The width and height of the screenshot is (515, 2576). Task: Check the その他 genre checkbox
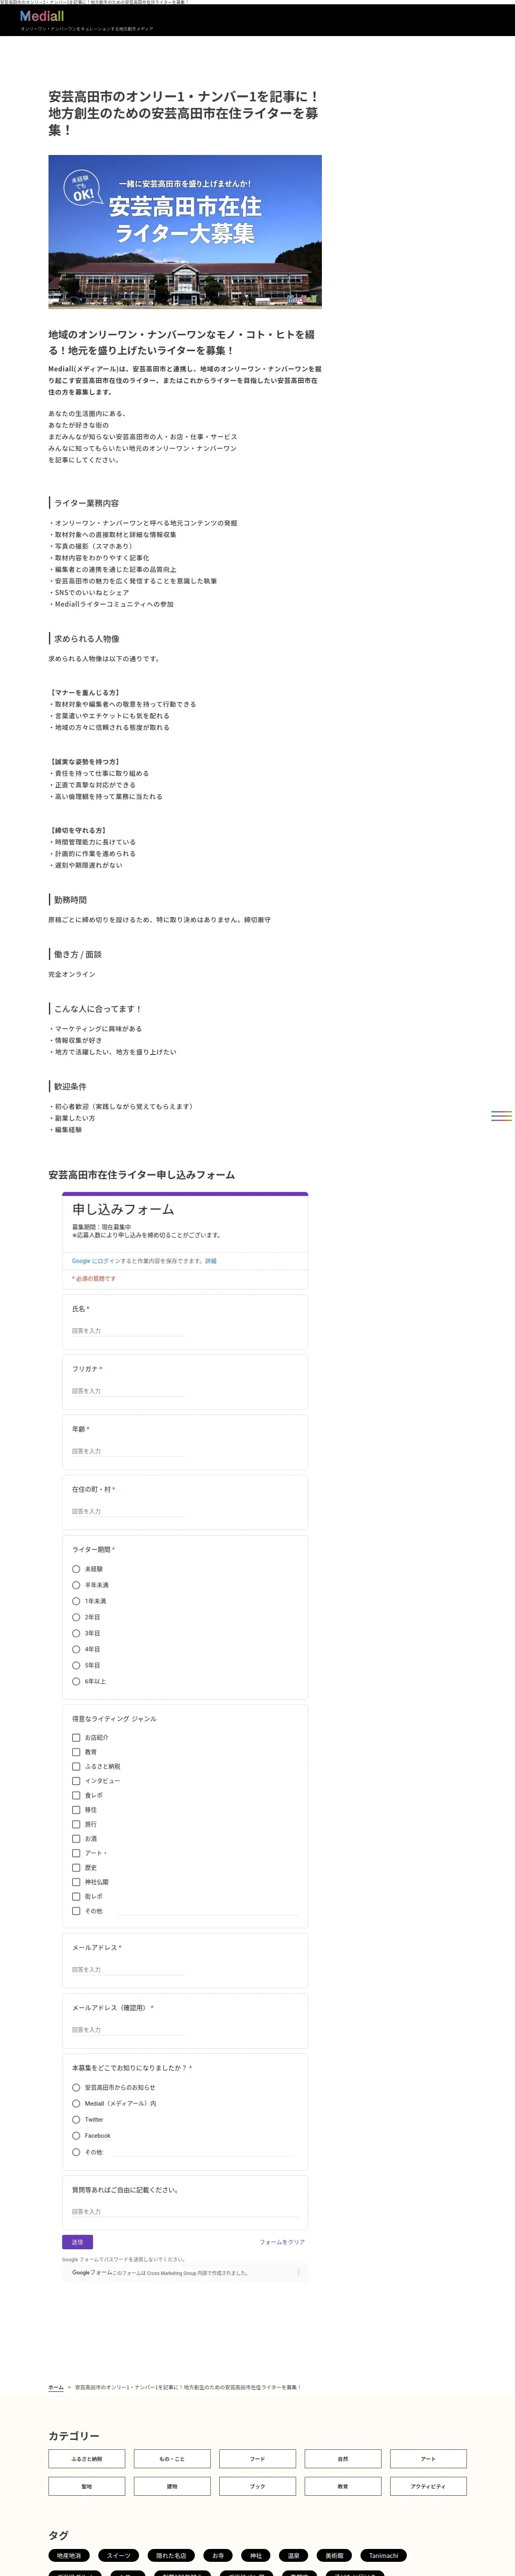(x=76, y=1911)
